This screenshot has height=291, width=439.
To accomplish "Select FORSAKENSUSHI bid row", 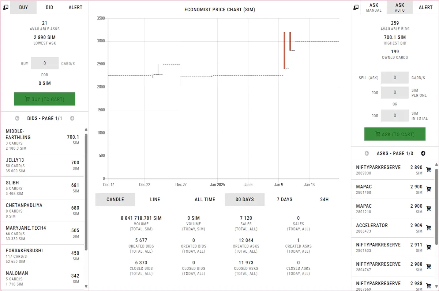I will point(42,256).
